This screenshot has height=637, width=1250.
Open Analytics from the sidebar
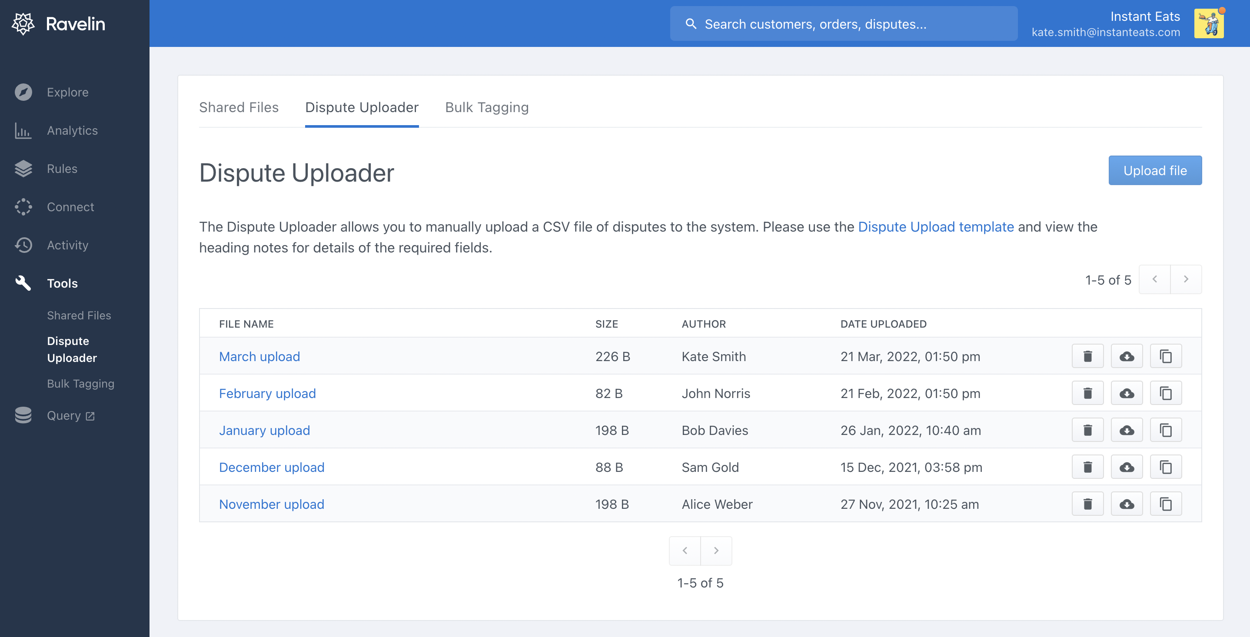72,130
